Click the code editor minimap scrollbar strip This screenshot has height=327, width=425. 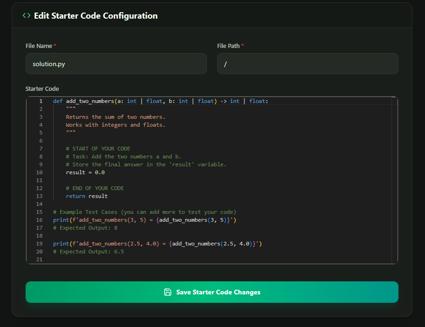point(394,180)
